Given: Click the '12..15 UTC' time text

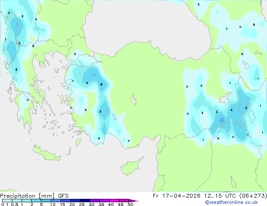Looking at the screenshot, I should coord(220,195).
